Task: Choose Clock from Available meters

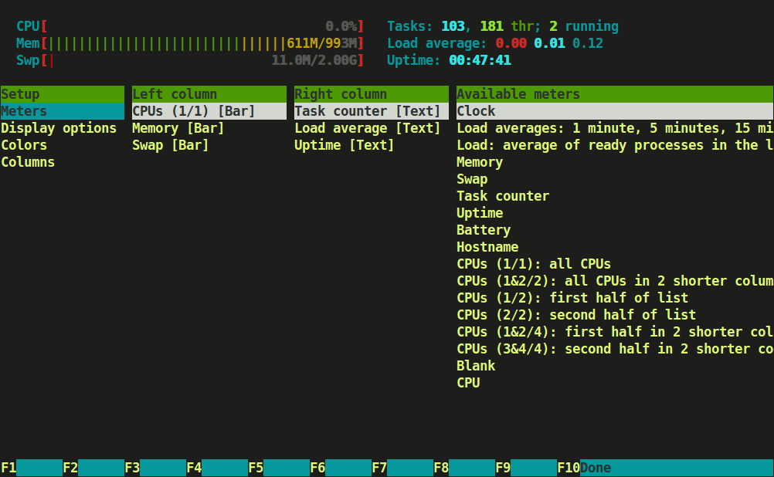Action: 615,111
